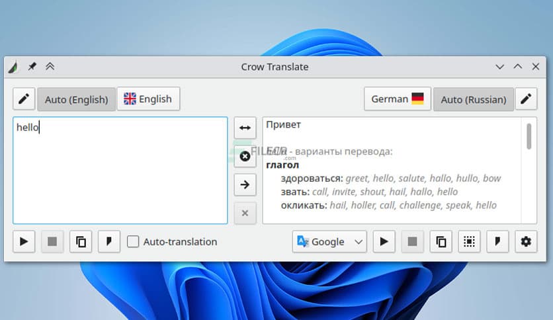Select Auto (Russian) translation language
This screenshot has height=320, width=553.
click(474, 99)
